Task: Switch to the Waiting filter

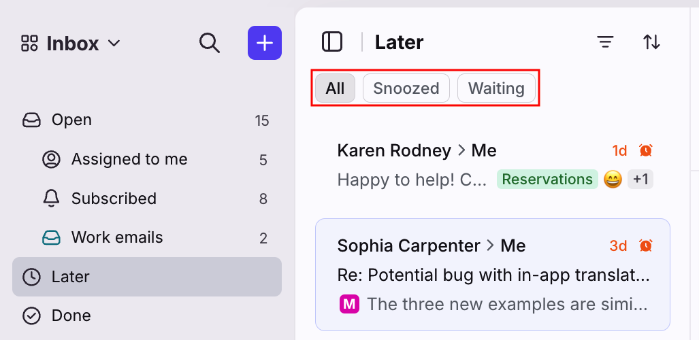Action: click(496, 88)
